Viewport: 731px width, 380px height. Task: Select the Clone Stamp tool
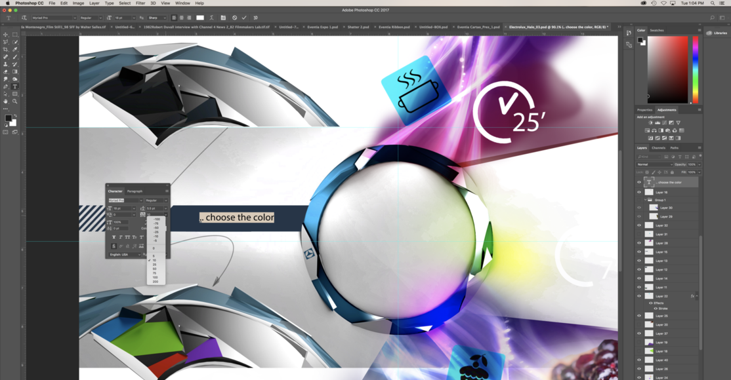[x=6, y=64]
